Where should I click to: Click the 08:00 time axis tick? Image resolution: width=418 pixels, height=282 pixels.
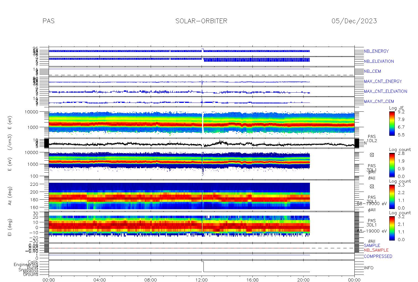(151, 280)
